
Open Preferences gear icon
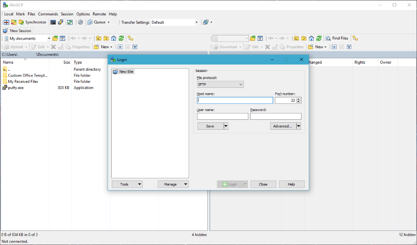point(80,22)
